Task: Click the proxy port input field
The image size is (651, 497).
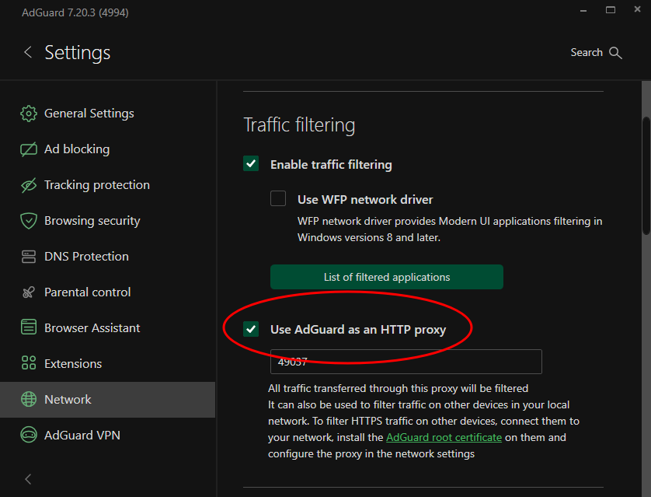Action: pyautogui.click(x=406, y=362)
